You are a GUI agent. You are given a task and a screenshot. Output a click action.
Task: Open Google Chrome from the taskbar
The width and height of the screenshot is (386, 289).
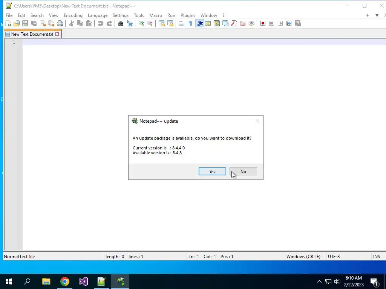[65, 281]
